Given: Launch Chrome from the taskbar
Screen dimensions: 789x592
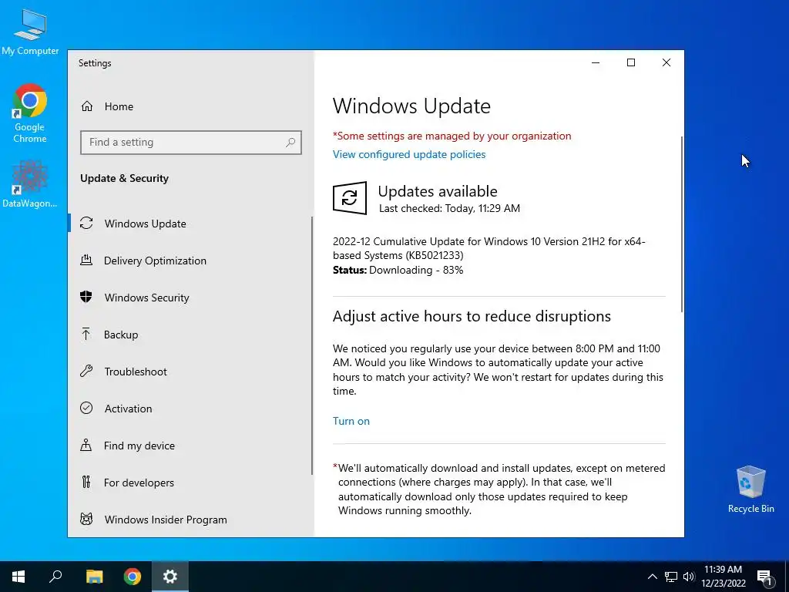Looking at the screenshot, I should coord(133,577).
